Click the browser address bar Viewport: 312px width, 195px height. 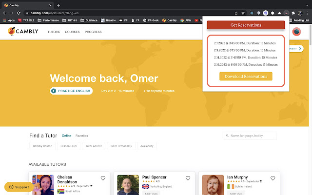(x=127, y=13)
